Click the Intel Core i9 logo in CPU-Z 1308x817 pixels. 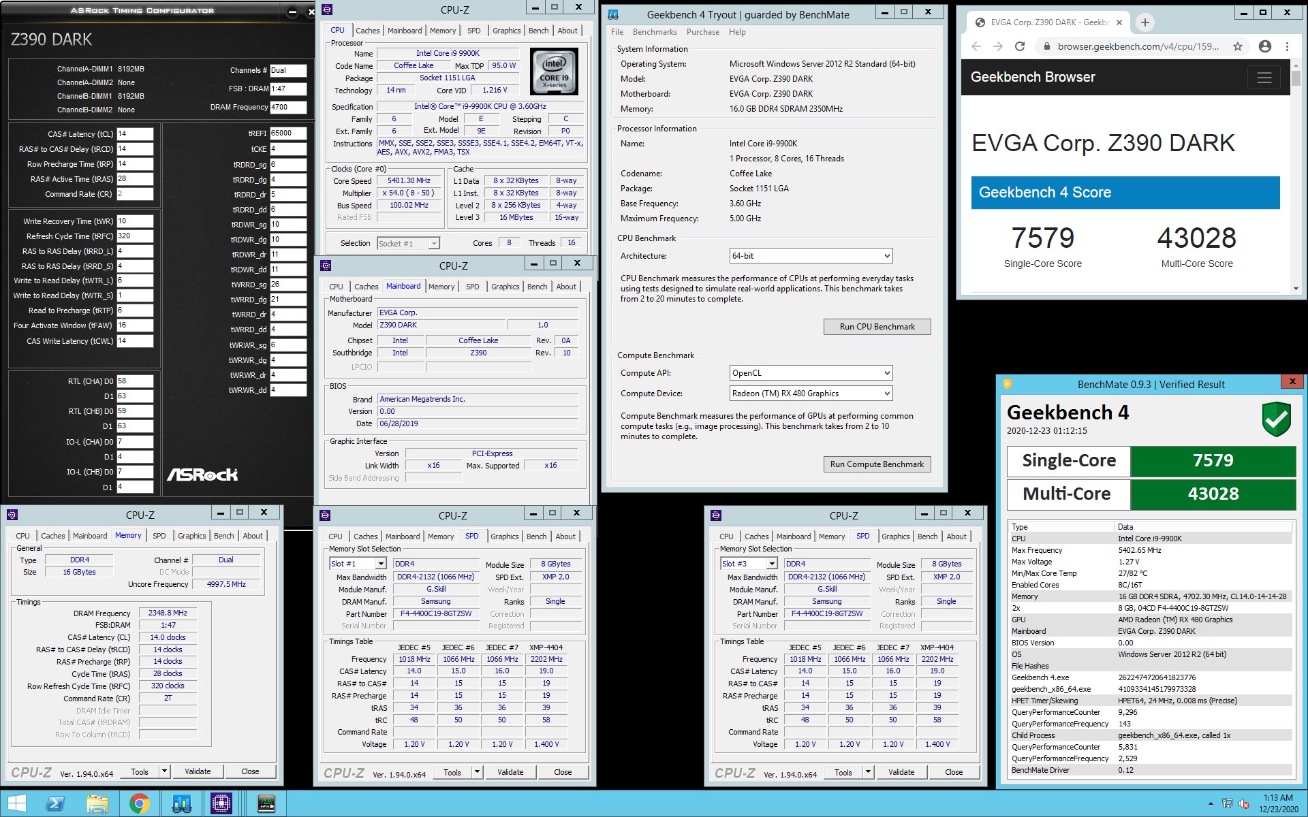click(x=554, y=71)
